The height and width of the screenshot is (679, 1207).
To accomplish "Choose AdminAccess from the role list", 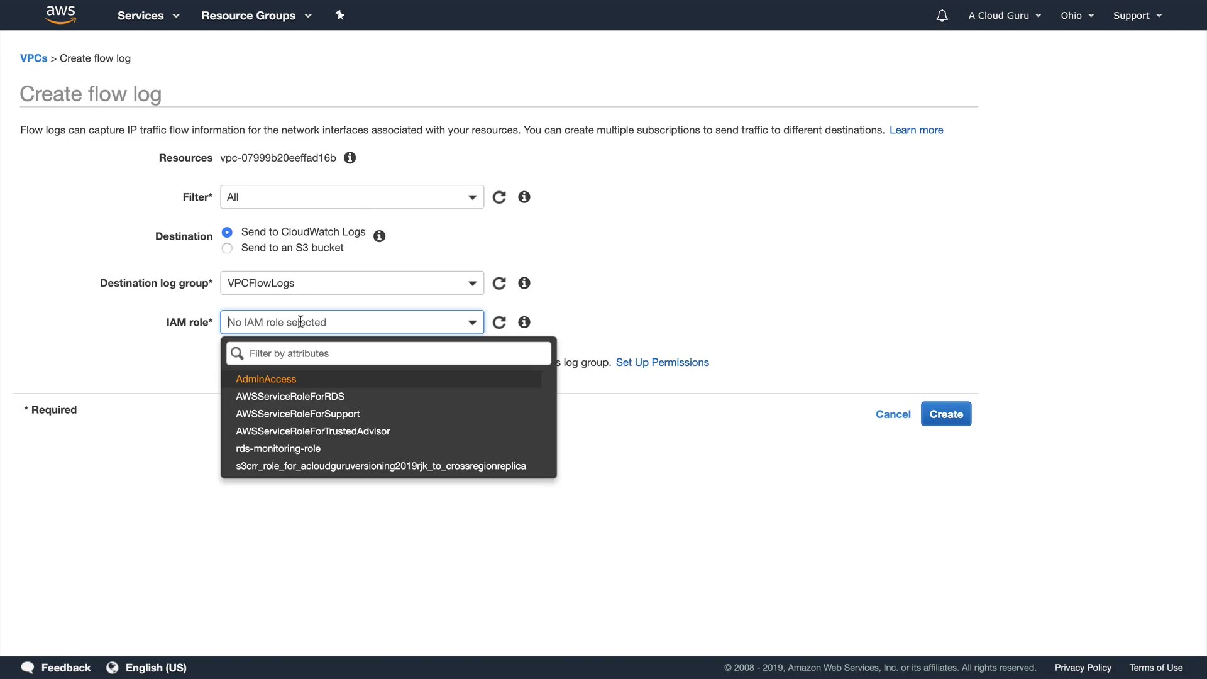I will (266, 379).
